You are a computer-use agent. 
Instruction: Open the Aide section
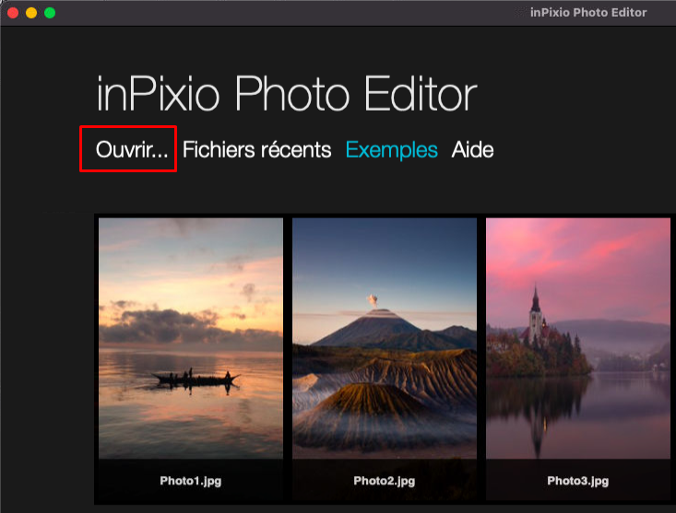[x=472, y=150]
